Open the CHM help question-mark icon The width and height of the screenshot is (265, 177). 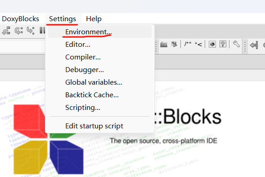pos(223,44)
